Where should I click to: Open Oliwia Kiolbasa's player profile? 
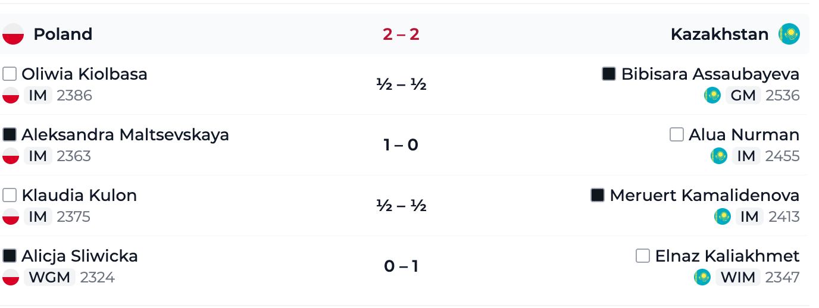coord(85,74)
